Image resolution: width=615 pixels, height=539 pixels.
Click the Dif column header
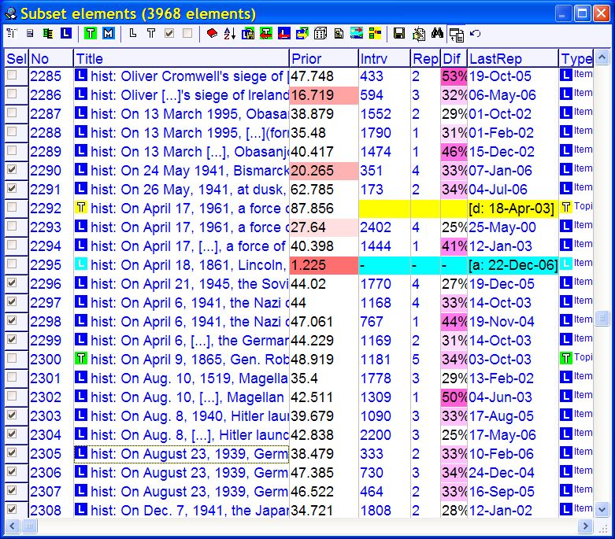(454, 58)
